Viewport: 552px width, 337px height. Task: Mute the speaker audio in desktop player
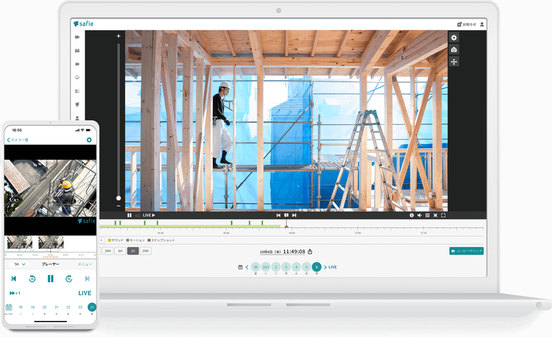(x=419, y=215)
